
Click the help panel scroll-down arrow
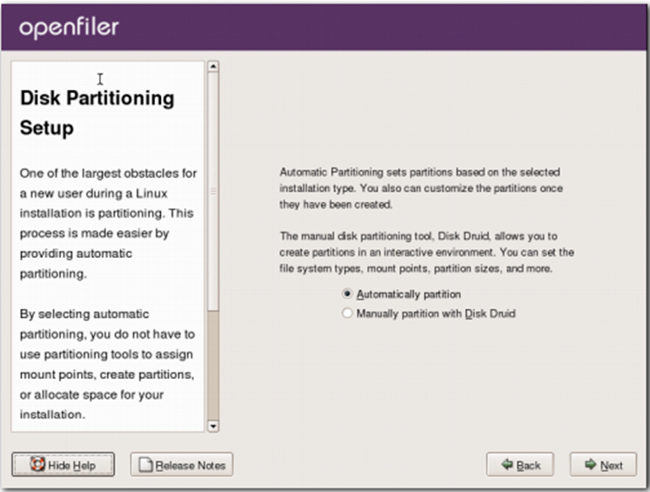[213, 426]
